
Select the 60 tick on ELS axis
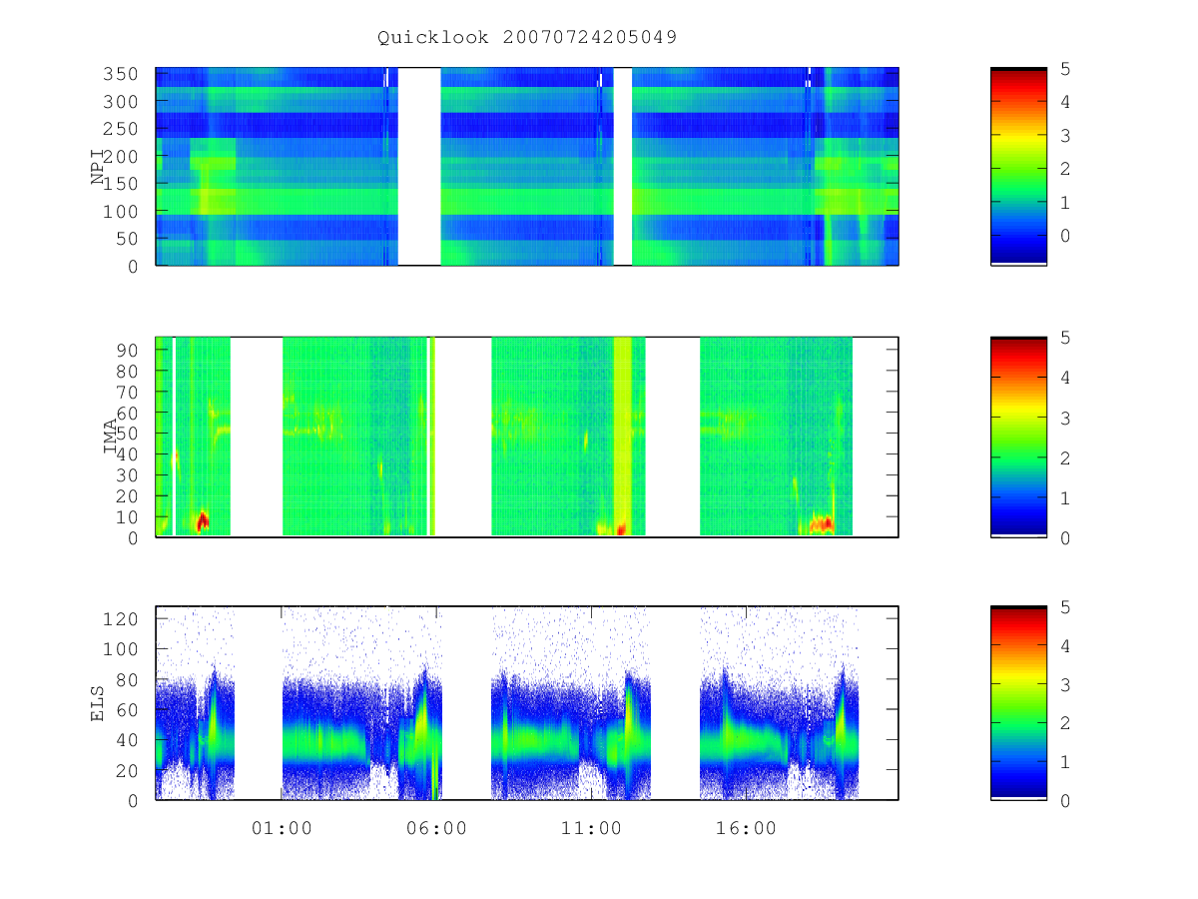pyautogui.click(x=128, y=709)
